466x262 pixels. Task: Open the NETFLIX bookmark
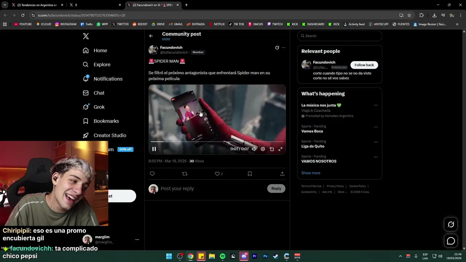pos(217,24)
